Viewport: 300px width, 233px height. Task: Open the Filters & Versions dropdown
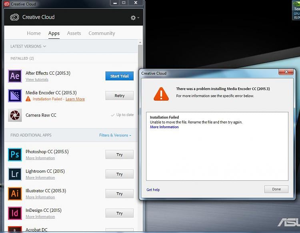pos(115,135)
